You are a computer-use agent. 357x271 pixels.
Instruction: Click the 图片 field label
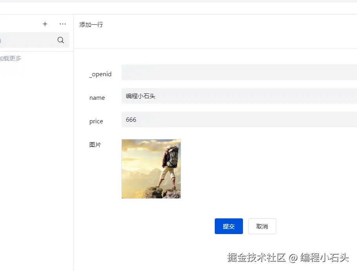95,145
